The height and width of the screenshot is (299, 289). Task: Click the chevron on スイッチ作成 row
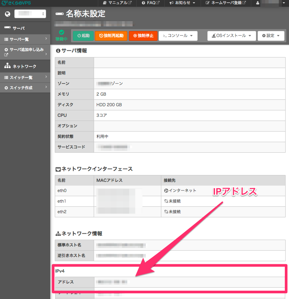[x=46, y=87]
